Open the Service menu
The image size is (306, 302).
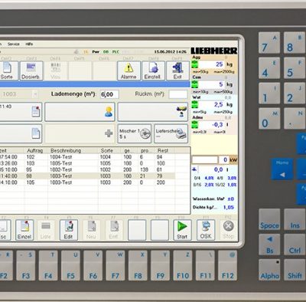coord(14,44)
